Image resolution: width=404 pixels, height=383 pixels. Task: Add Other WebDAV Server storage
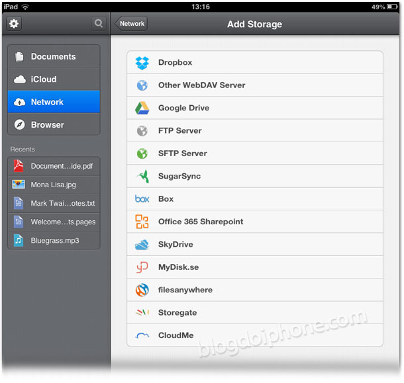(255, 85)
